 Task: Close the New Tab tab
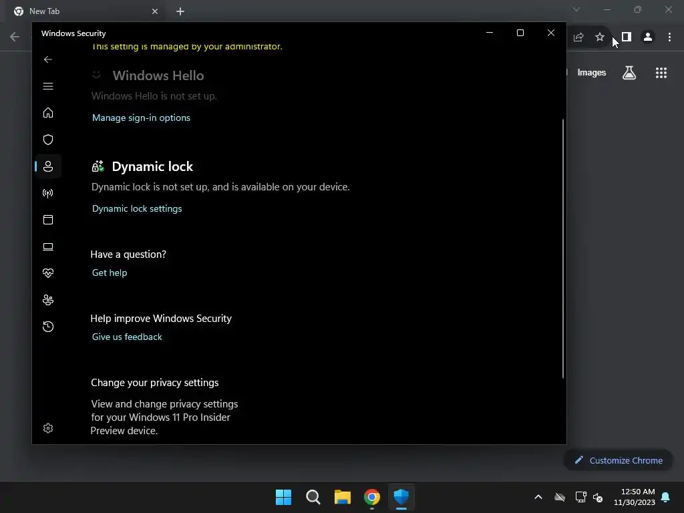(x=155, y=11)
